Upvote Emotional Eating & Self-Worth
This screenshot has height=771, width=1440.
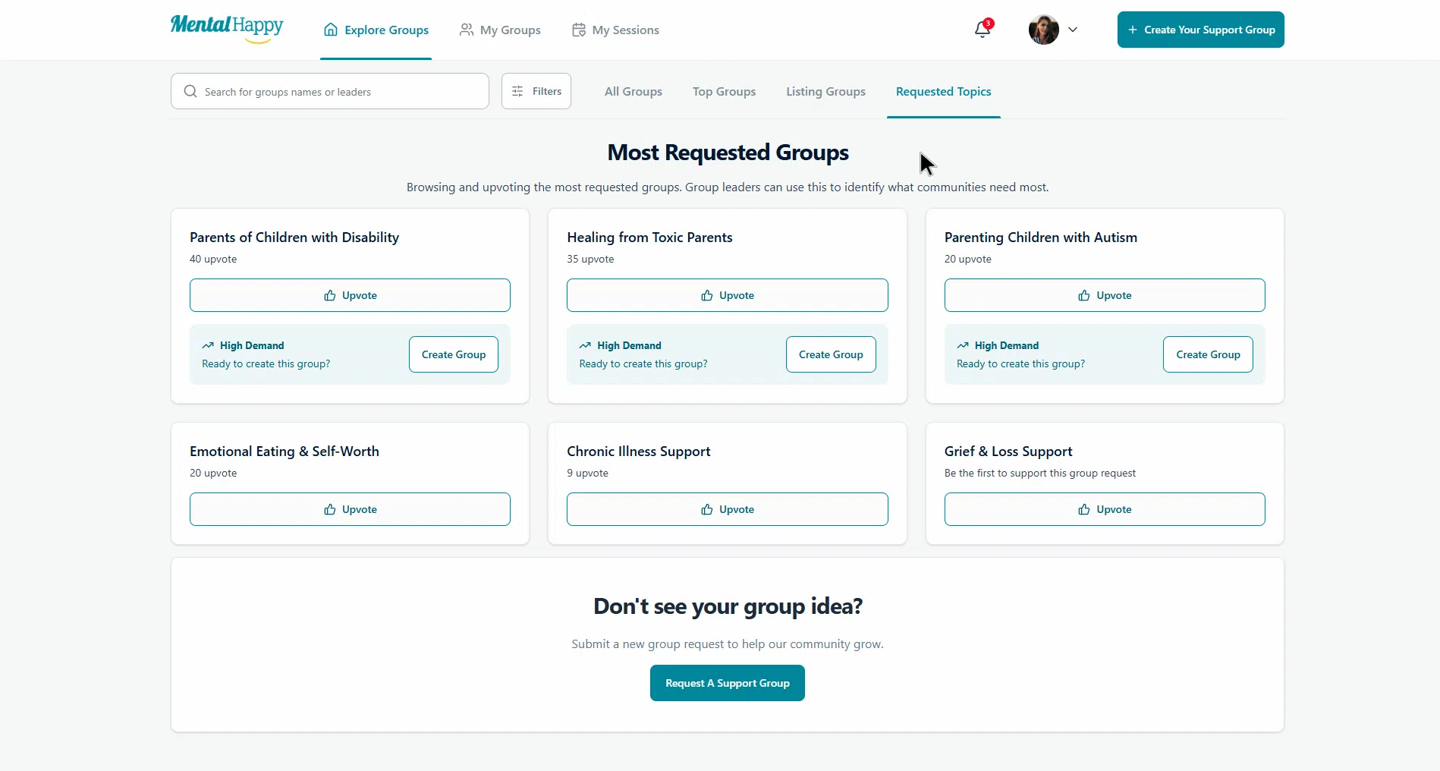click(x=350, y=509)
